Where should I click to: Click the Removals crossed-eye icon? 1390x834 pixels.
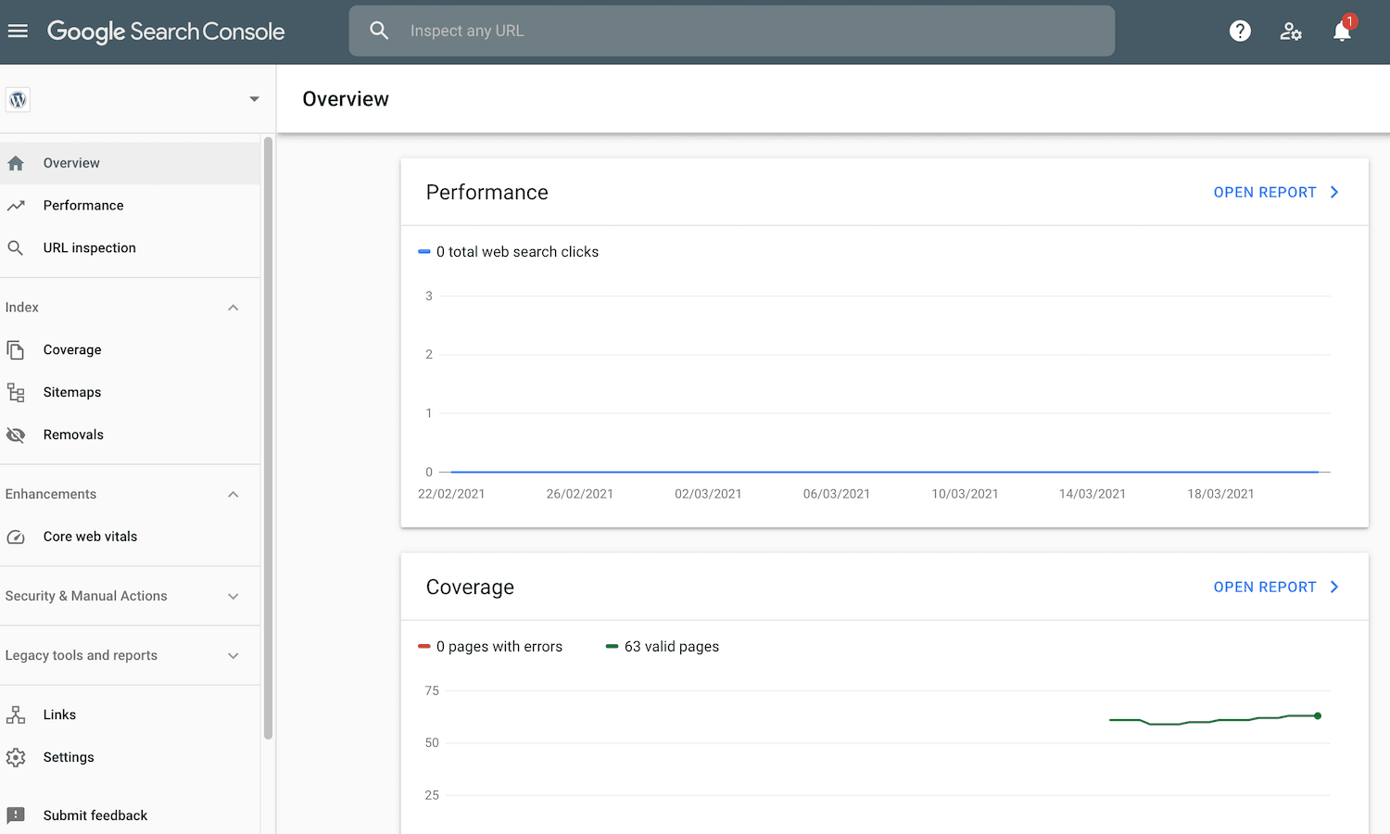pos(16,435)
